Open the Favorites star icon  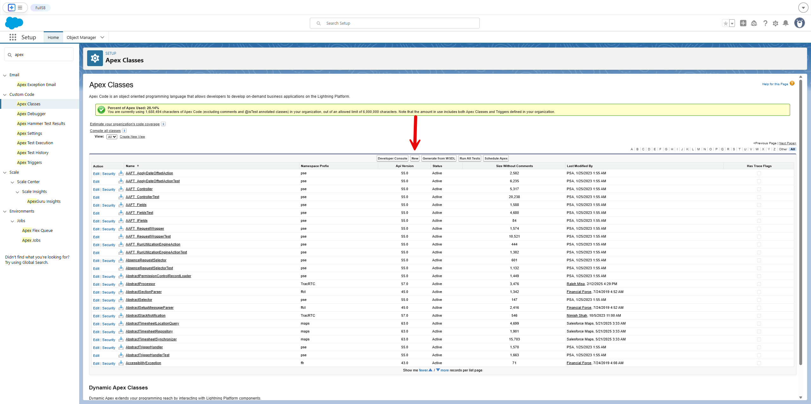725,23
